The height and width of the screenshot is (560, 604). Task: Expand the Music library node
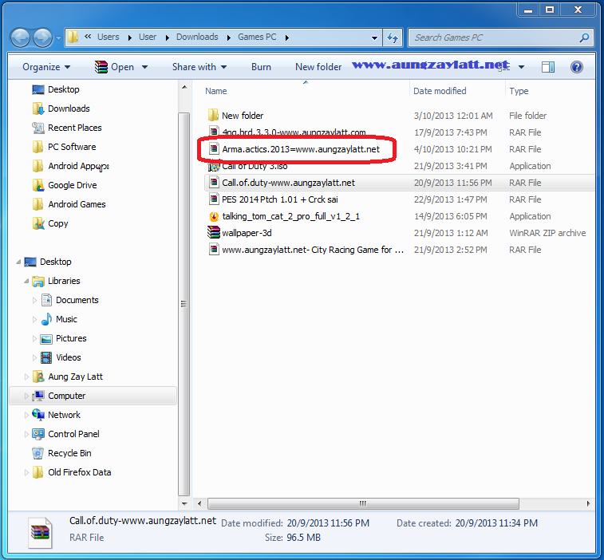pyautogui.click(x=34, y=319)
